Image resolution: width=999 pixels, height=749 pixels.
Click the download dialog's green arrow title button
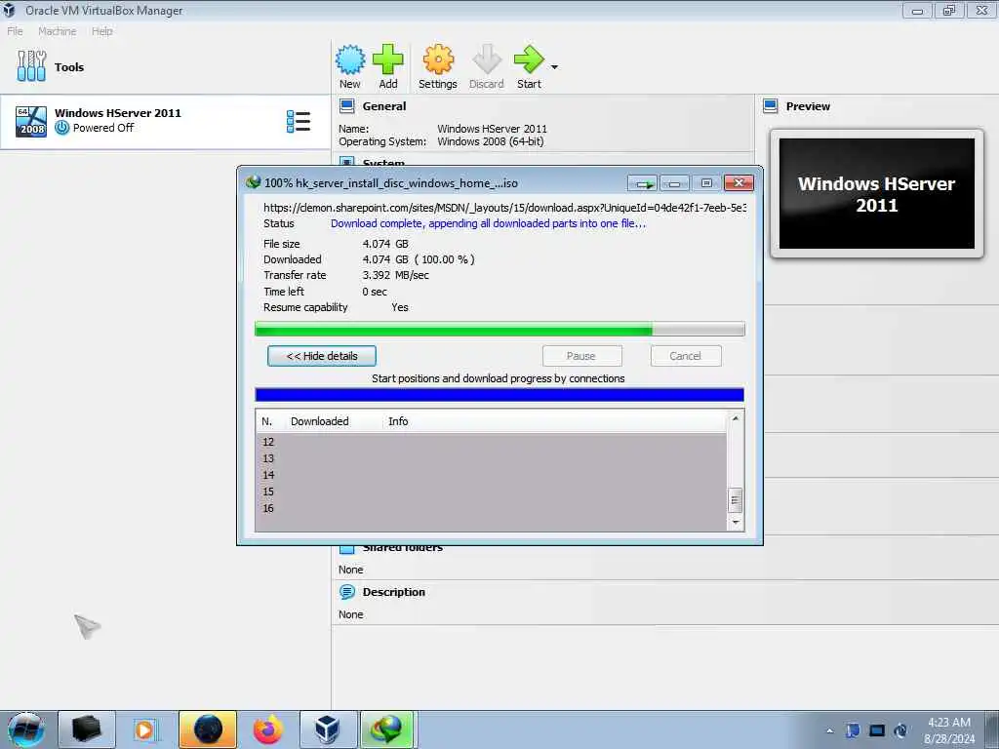pyautogui.click(x=642, y=183)
